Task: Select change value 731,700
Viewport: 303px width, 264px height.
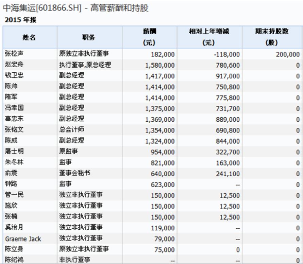Action: (228, 109)
